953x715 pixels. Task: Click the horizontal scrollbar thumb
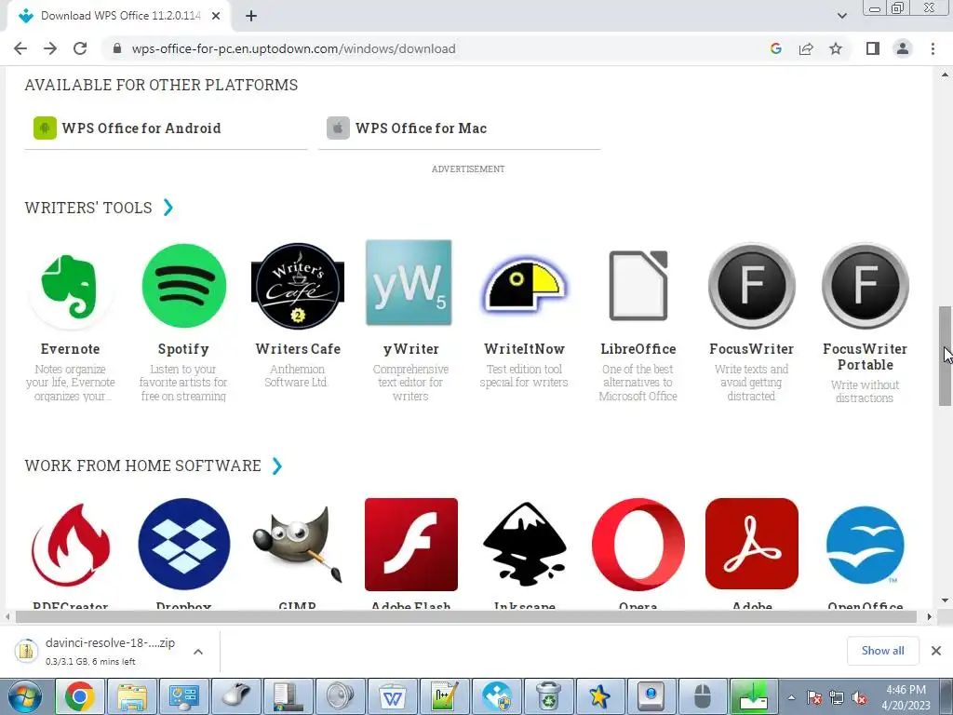click(466, 616)
